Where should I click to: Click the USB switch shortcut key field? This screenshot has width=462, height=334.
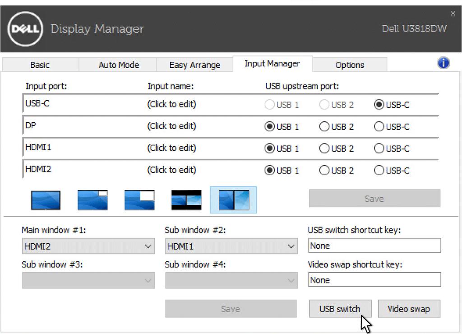click(374, 246)
